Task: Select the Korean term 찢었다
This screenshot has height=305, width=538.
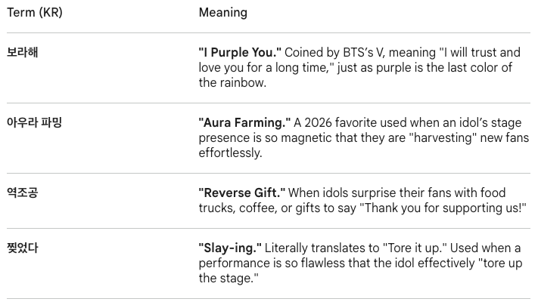Action: 23,248
